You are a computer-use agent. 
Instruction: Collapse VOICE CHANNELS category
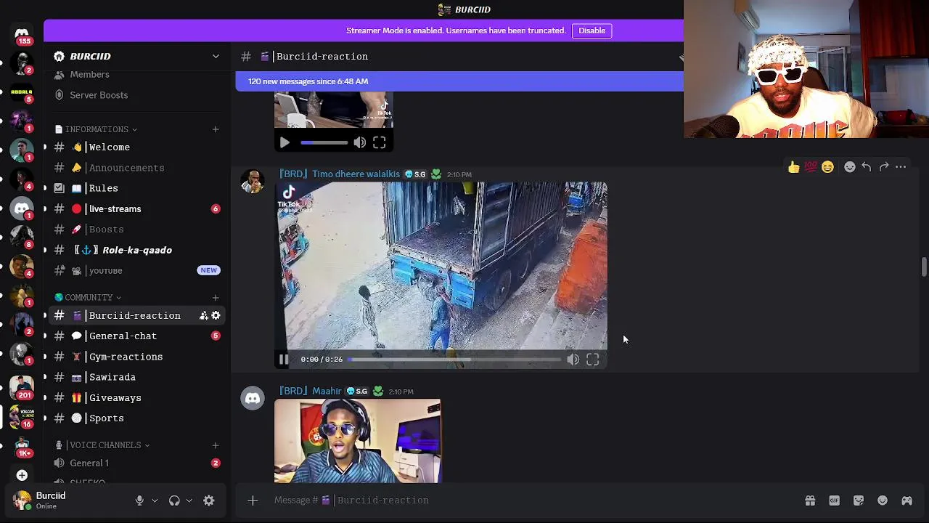point(102,445)
